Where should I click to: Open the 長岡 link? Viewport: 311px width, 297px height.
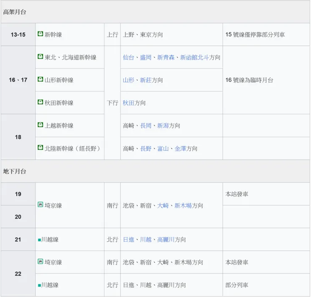(145, 126)
